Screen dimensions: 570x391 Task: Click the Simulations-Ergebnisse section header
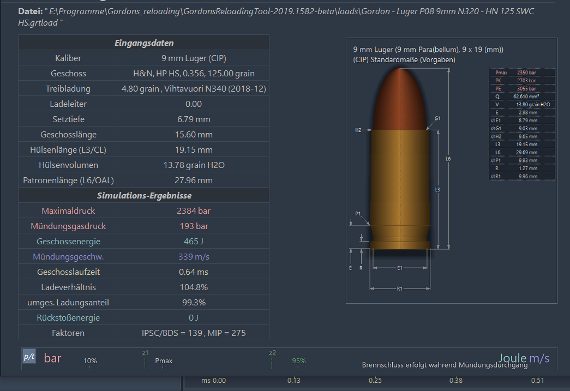[x=144, y=195]
